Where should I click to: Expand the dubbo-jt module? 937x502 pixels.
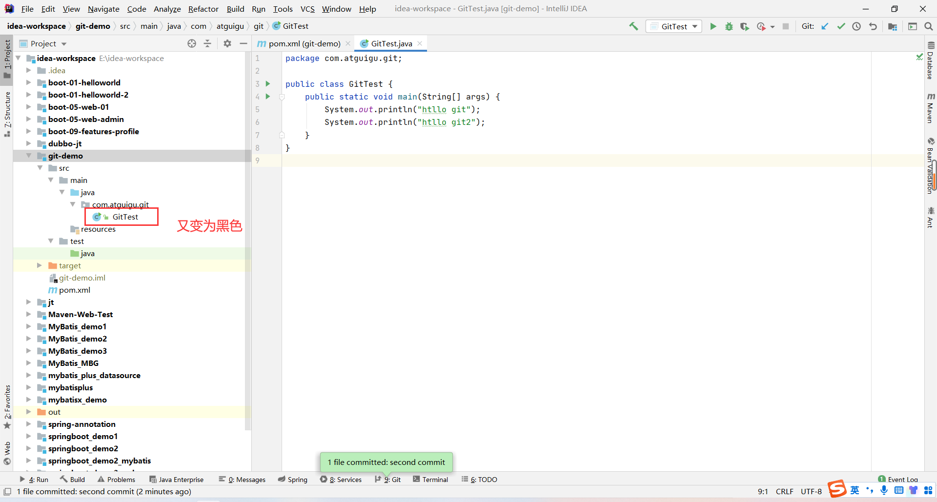point(29,143)
